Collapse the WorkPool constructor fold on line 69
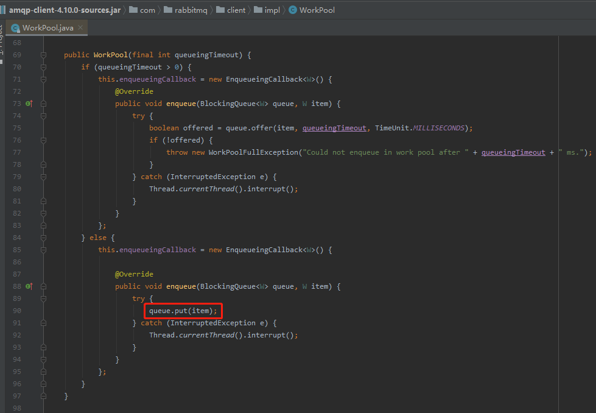596x413 pixels. (x=43, y=55)
